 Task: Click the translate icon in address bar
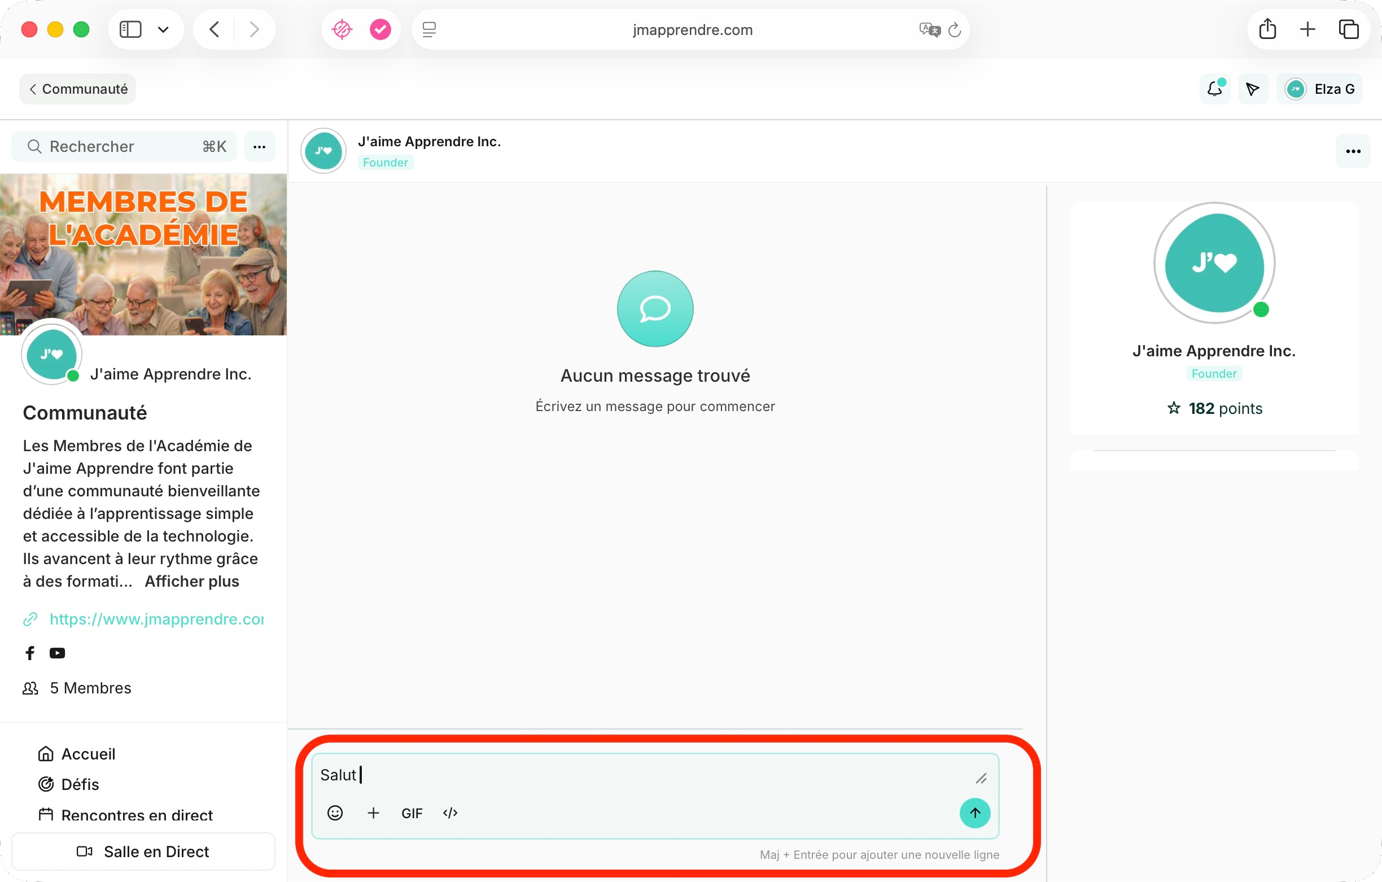(x=929, y=30)
